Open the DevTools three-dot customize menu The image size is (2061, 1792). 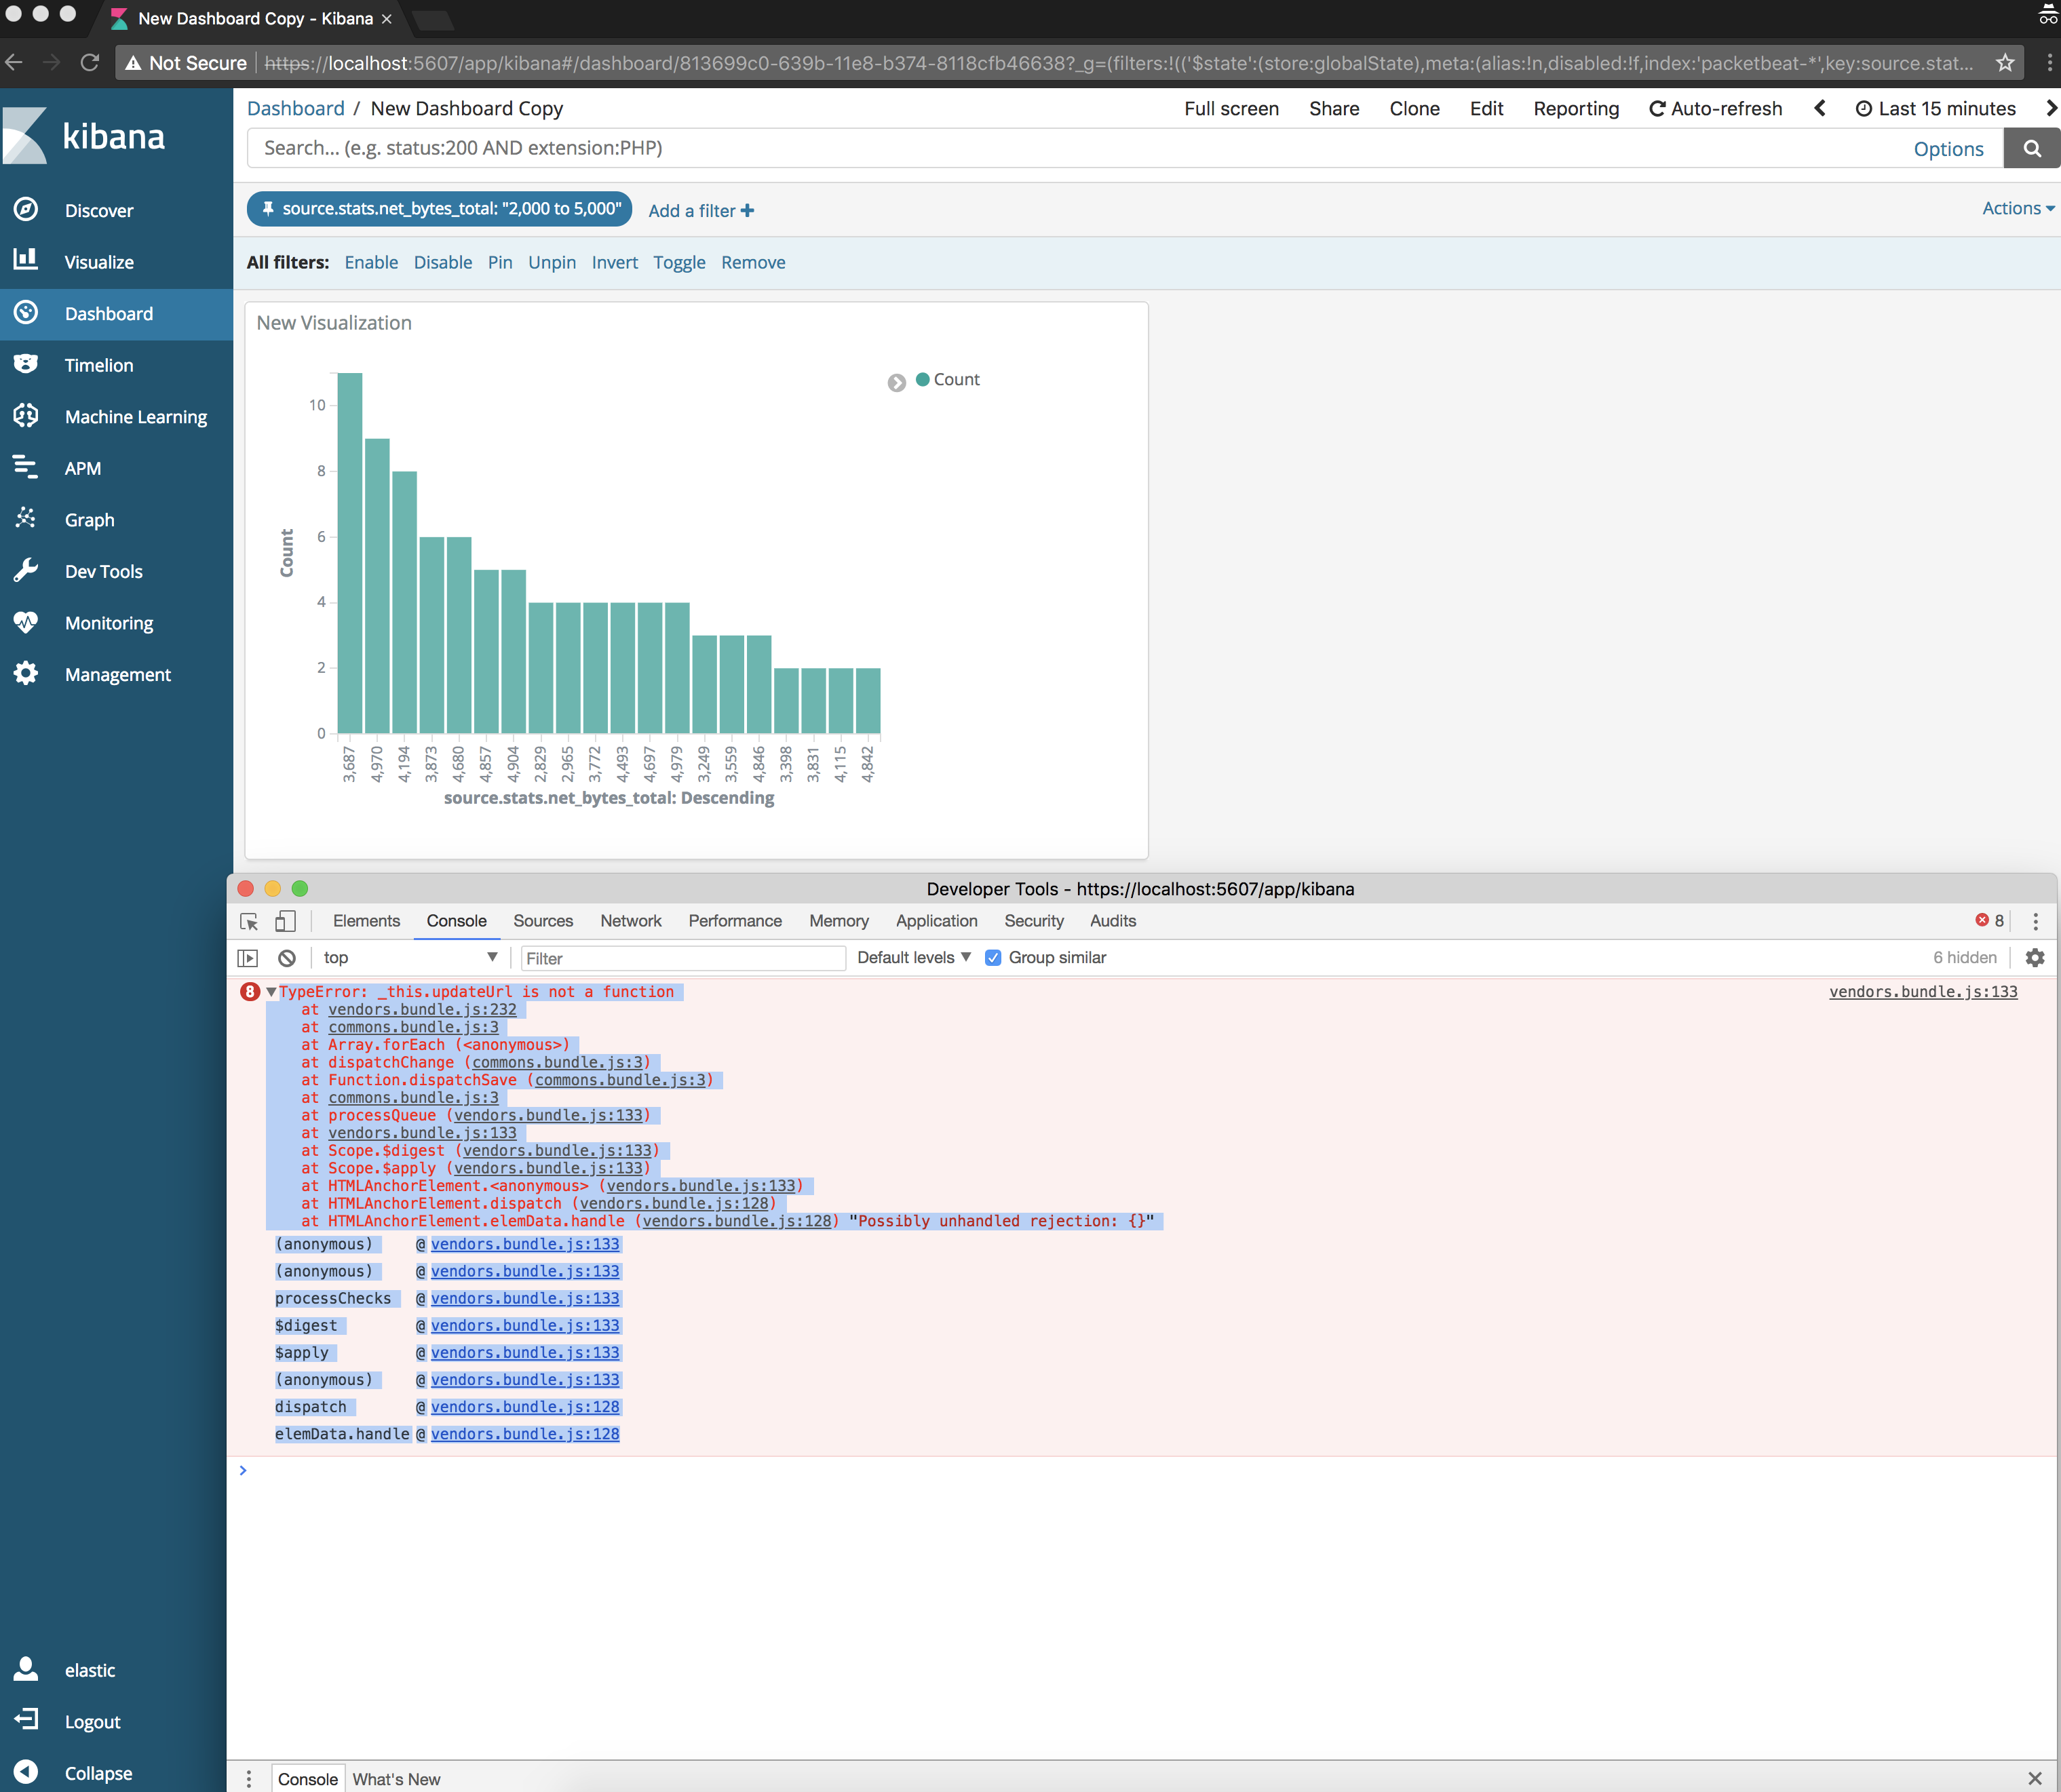coord(2035,921)
